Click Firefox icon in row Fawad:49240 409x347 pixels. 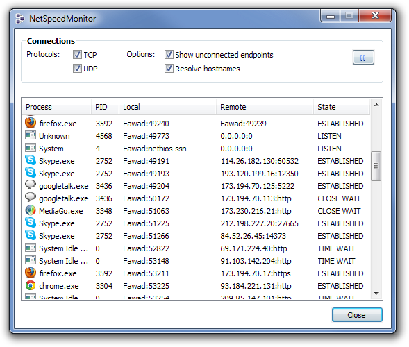[31, 123]
